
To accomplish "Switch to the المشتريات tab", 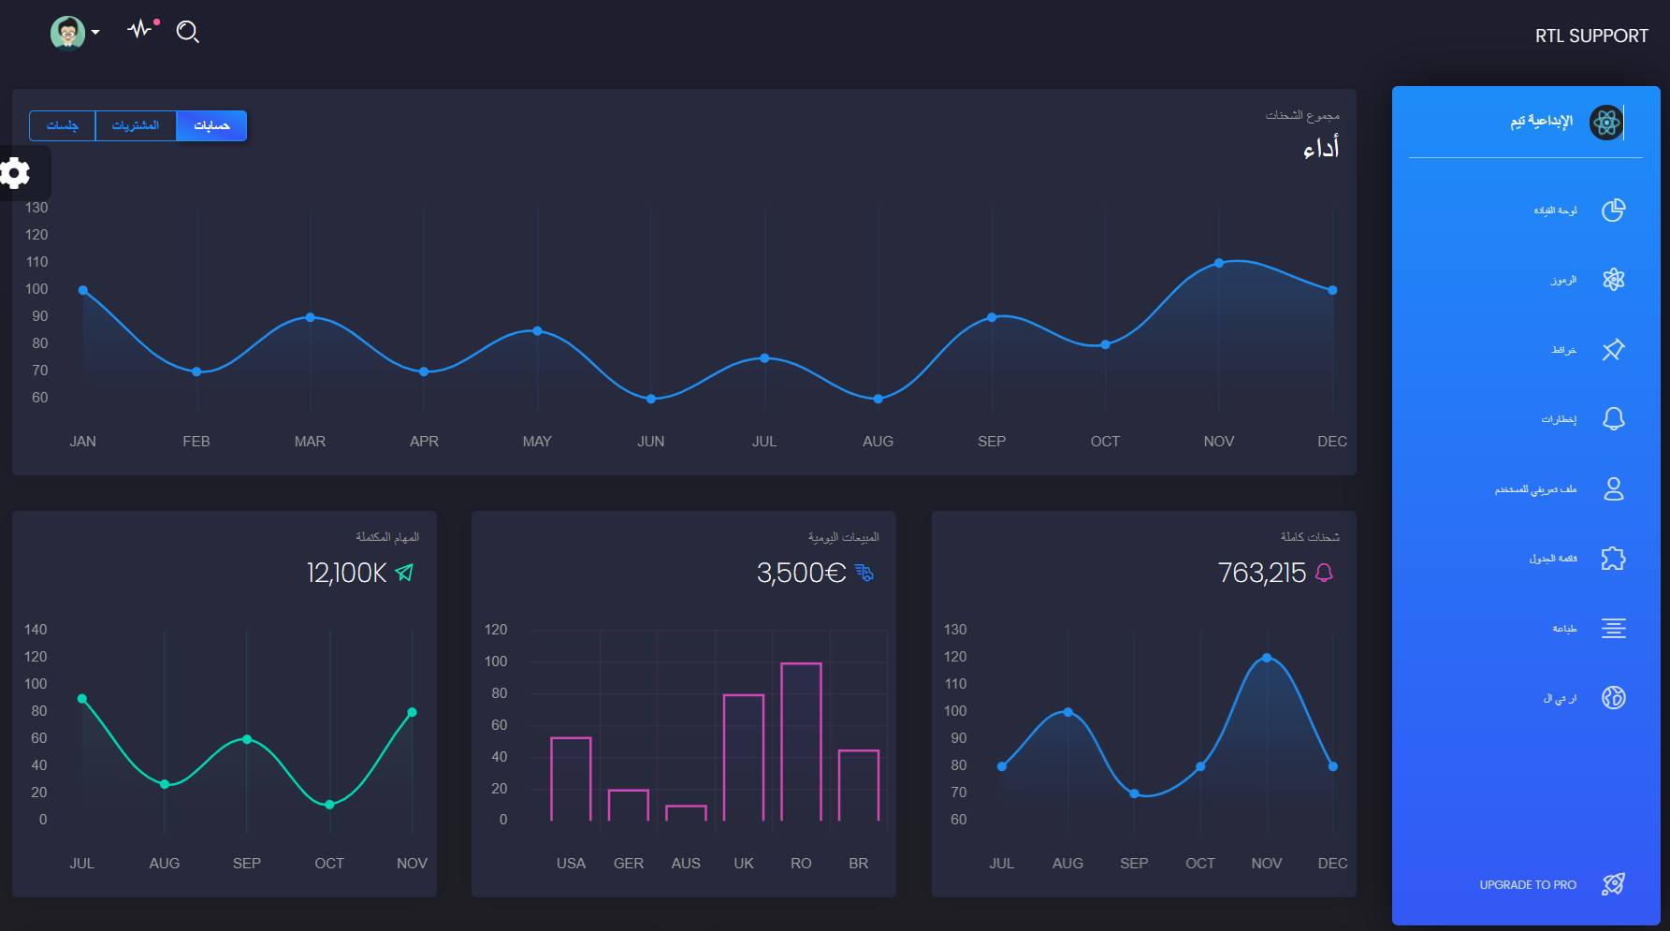I will pyautogui.click(x=136, y=125).
